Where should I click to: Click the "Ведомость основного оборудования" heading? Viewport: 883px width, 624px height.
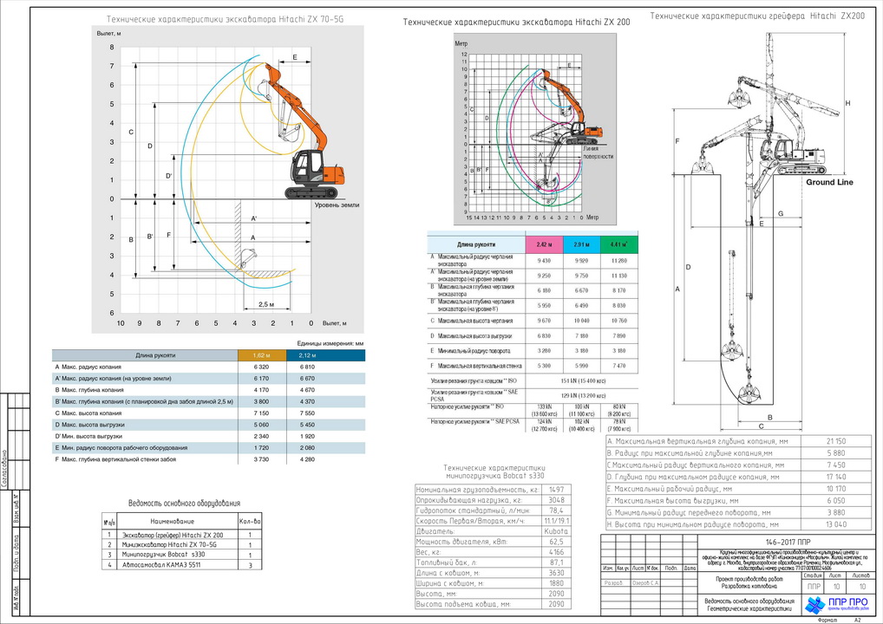pos(184,503)
